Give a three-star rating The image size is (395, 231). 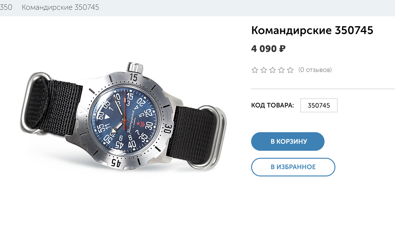tap(272, 70)
